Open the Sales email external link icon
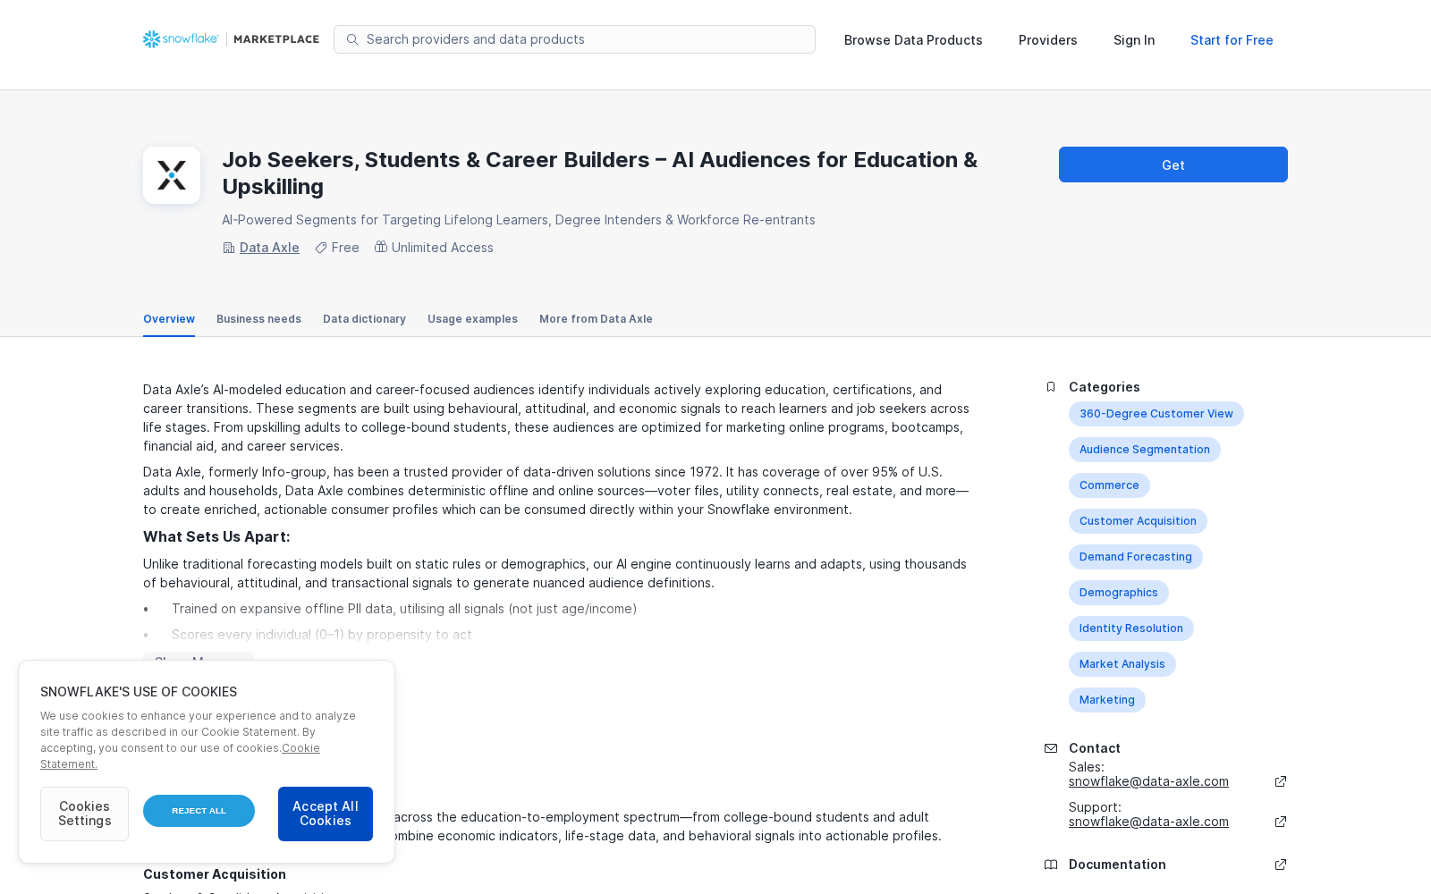Screen dimensions: 1431x894 (x=1281, y=781)
